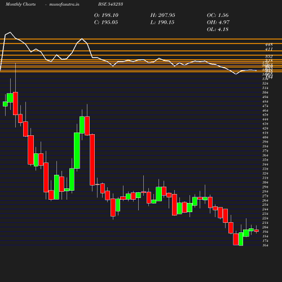Image resolution: width=282 pixels, height=282 pixels.
Task: Select the low price "L: 190.15"
Action: 162,23
